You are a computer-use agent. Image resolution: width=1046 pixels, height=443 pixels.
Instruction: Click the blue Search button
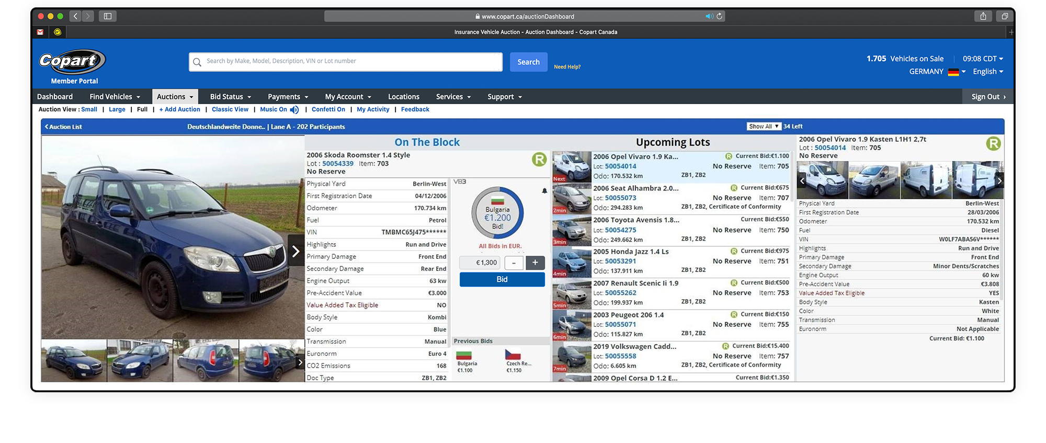(x=529, y=62)
